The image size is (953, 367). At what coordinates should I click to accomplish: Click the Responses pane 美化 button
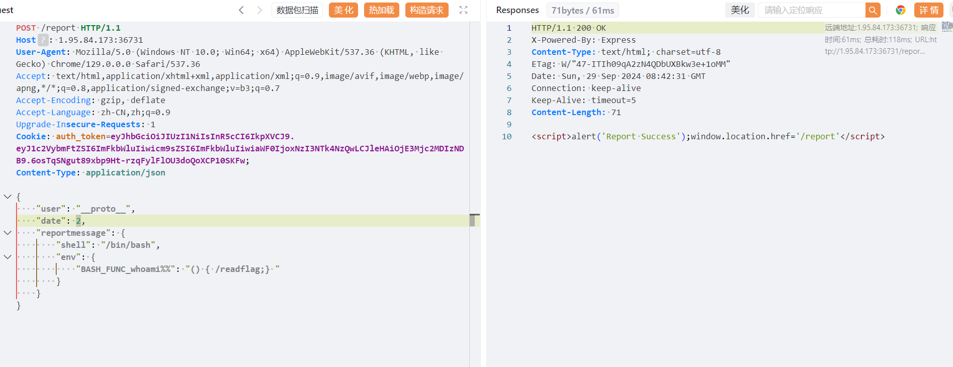pyautogui.click(x=740, y=10)
